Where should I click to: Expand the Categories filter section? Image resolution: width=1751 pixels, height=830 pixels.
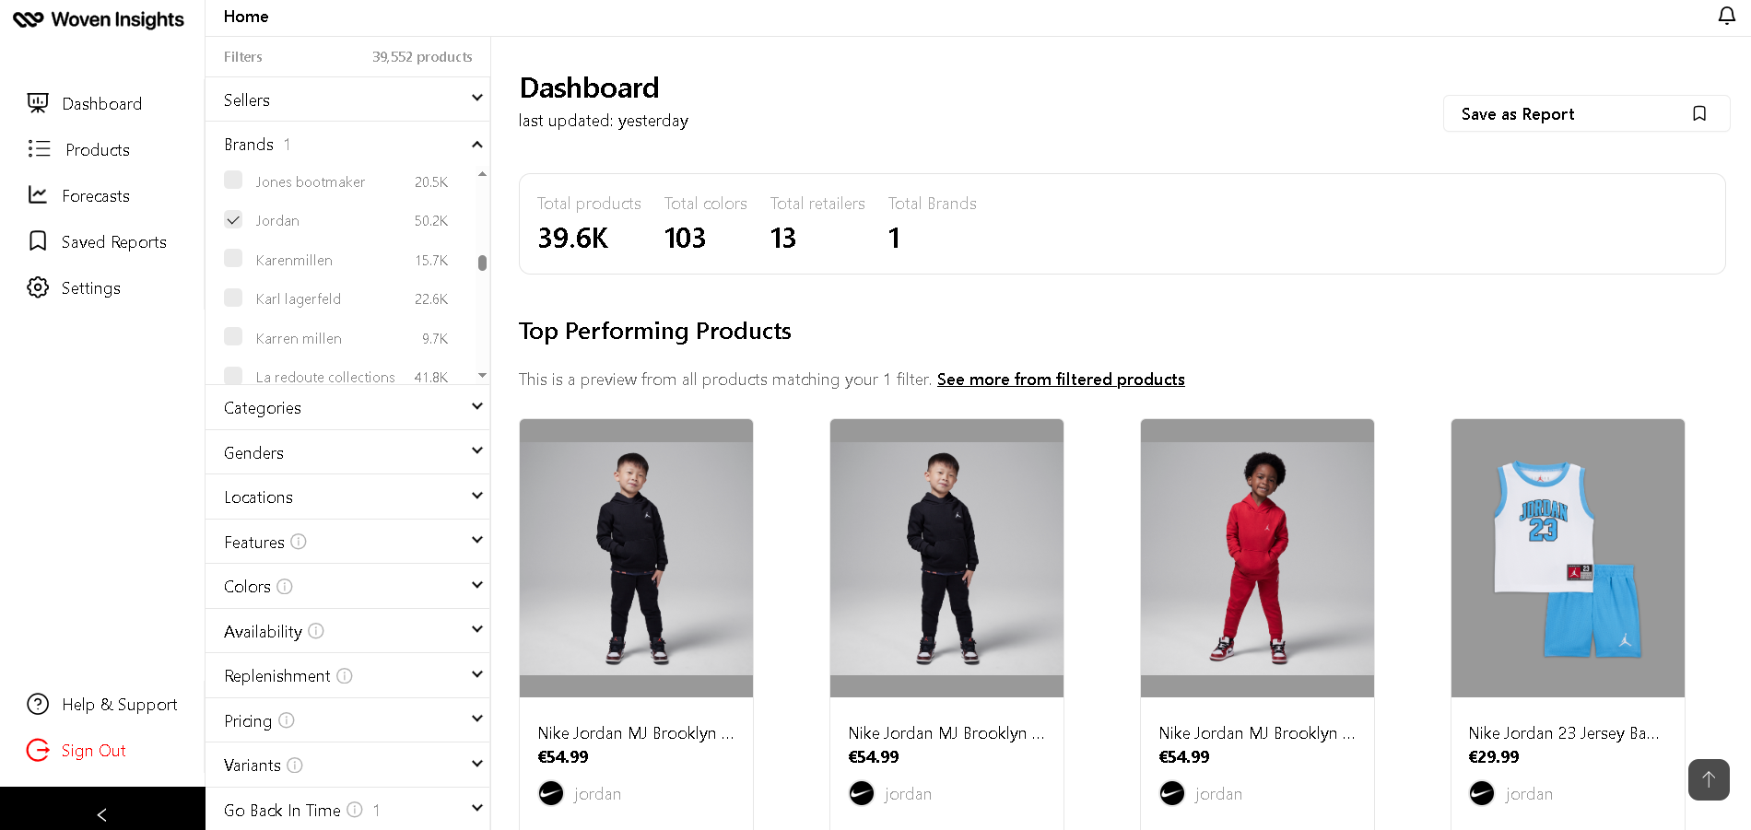click(347, 407)
